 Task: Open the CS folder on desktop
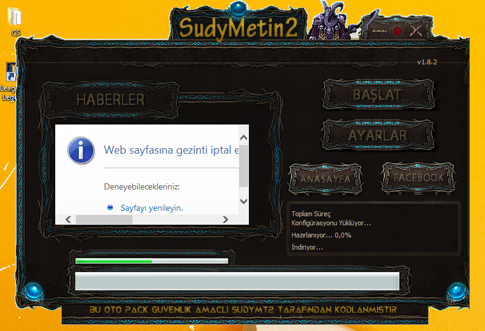point(15,21)
